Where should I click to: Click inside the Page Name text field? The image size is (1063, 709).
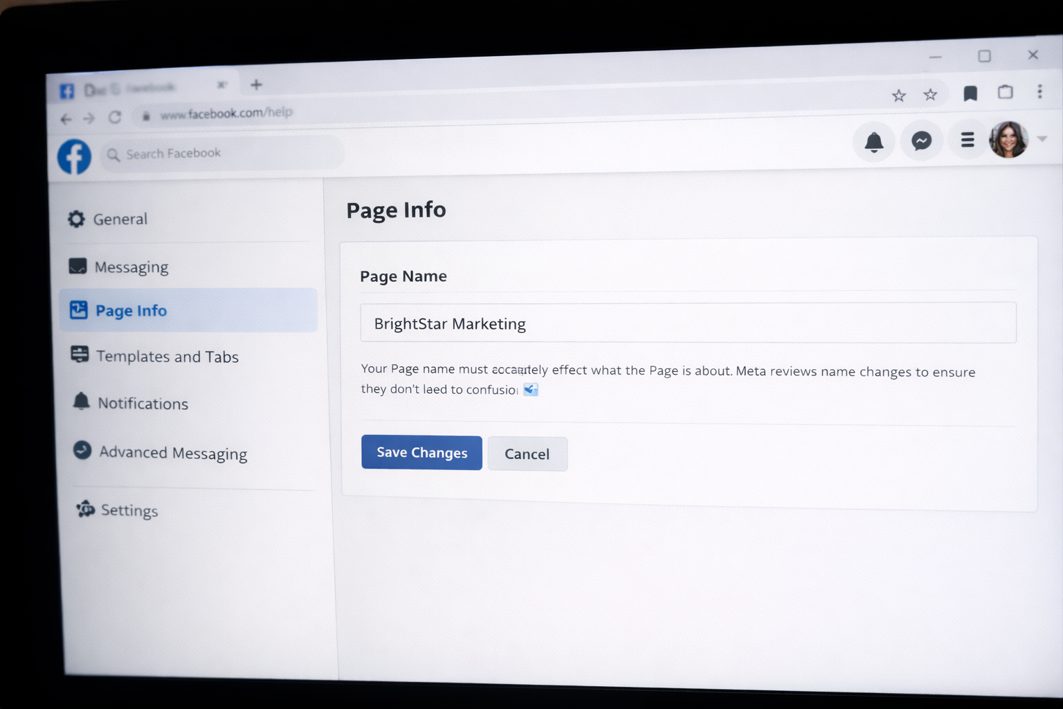(687, 323)
